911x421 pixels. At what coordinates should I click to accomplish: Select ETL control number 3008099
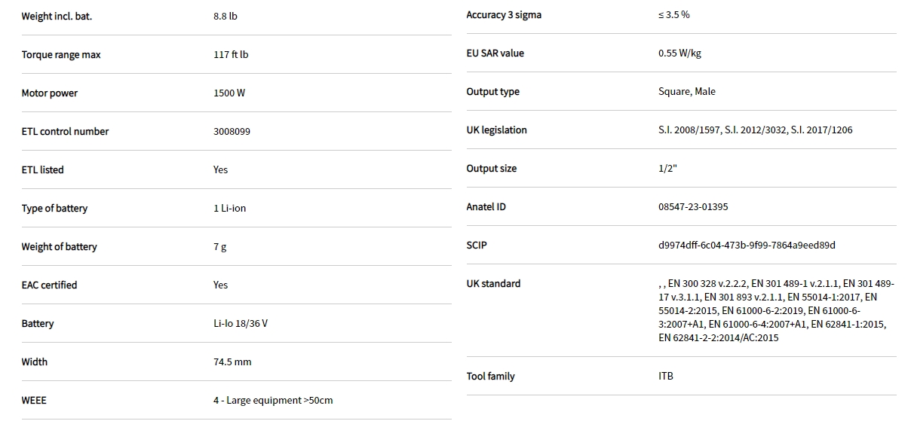[232, 132]
